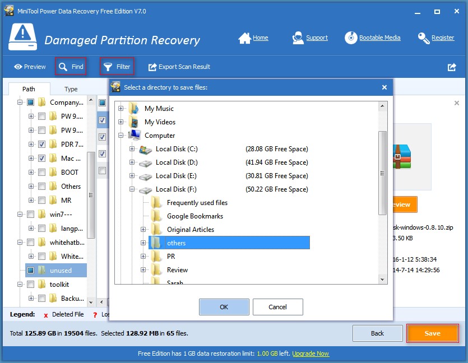Check the win7--- folder checkbox
The height and width of the screenshot is (363, 468).
pos(30,214)
